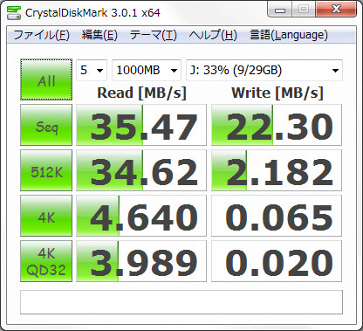The width and height of the screenshot is (363, 331).
Task: Click the 4K read result 4.640
Action: (x=141, y=216)
